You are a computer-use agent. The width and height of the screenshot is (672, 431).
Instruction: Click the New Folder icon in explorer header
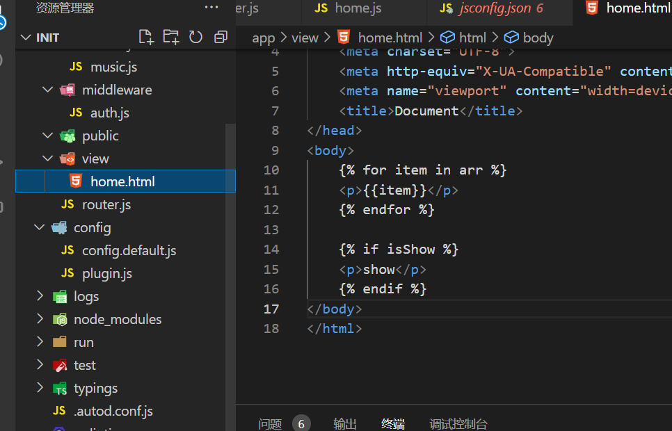[x=171, y=38]
